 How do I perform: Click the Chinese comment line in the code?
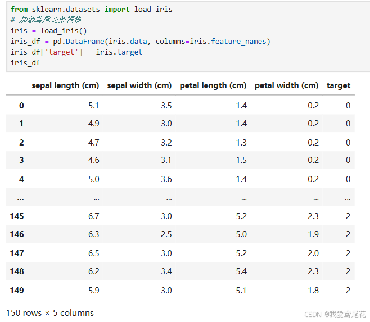pyautogui.click(x=46, y=20)
